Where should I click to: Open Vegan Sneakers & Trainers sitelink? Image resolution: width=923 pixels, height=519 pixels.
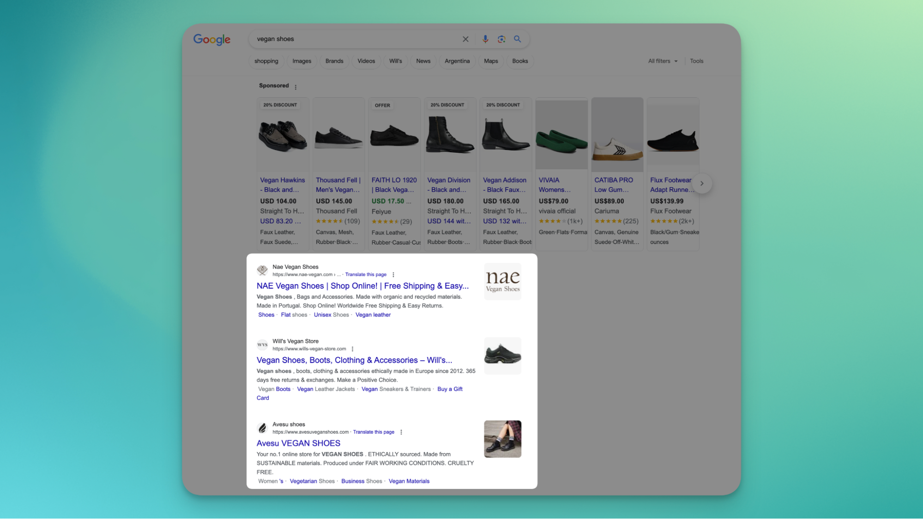[x=396, y=389]
